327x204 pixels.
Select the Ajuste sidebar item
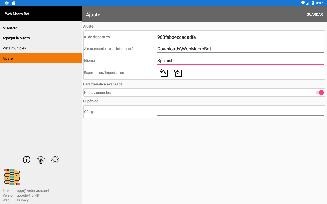[41, 58]
